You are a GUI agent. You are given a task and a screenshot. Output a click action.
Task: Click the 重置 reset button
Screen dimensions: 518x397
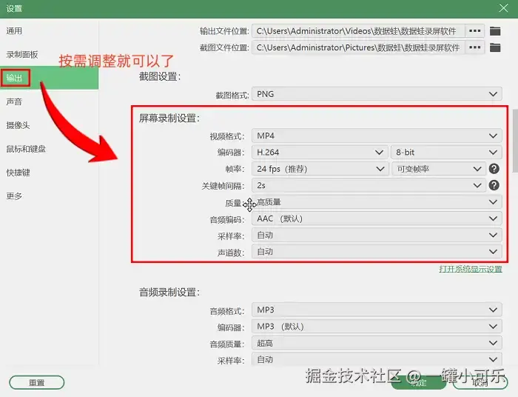click(37, 382)
